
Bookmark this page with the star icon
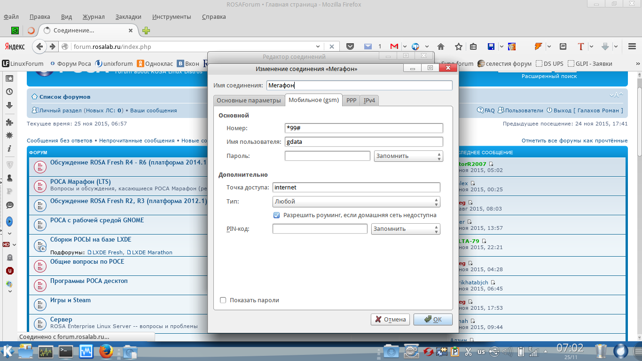pos(458,47)
